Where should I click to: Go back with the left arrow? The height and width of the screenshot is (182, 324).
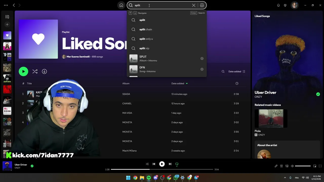tap(14, 5)
